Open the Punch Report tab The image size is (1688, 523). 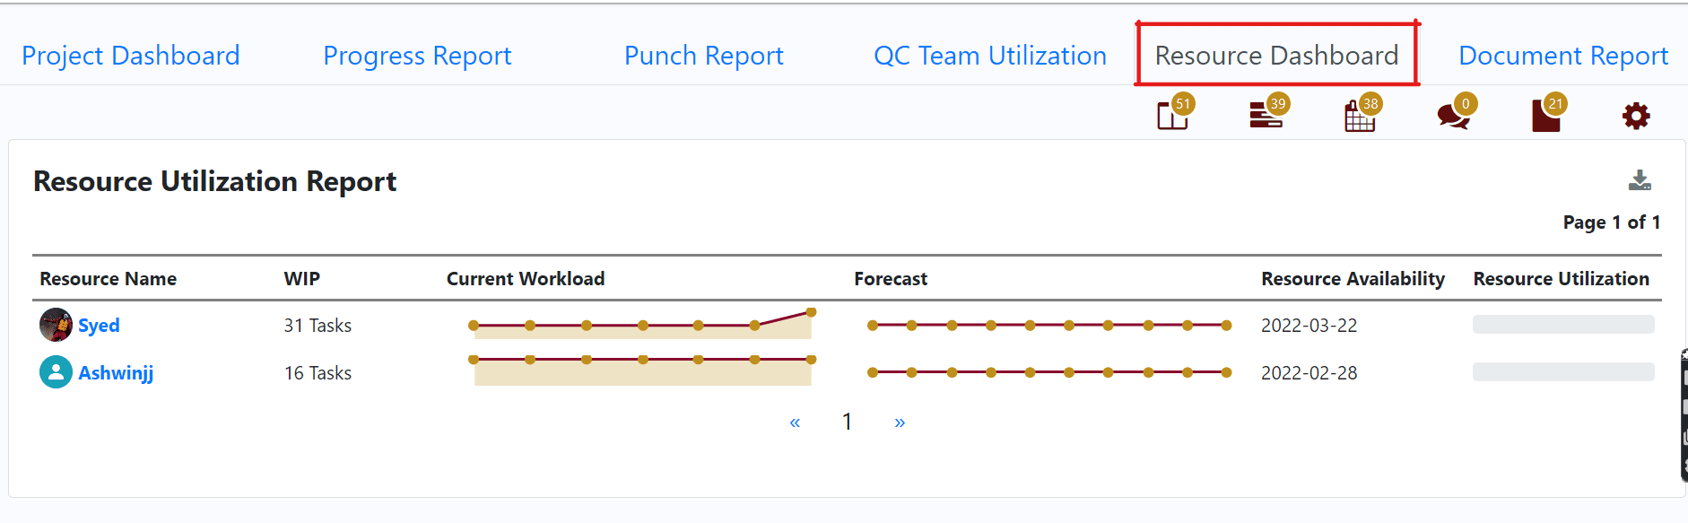(703, 55)
